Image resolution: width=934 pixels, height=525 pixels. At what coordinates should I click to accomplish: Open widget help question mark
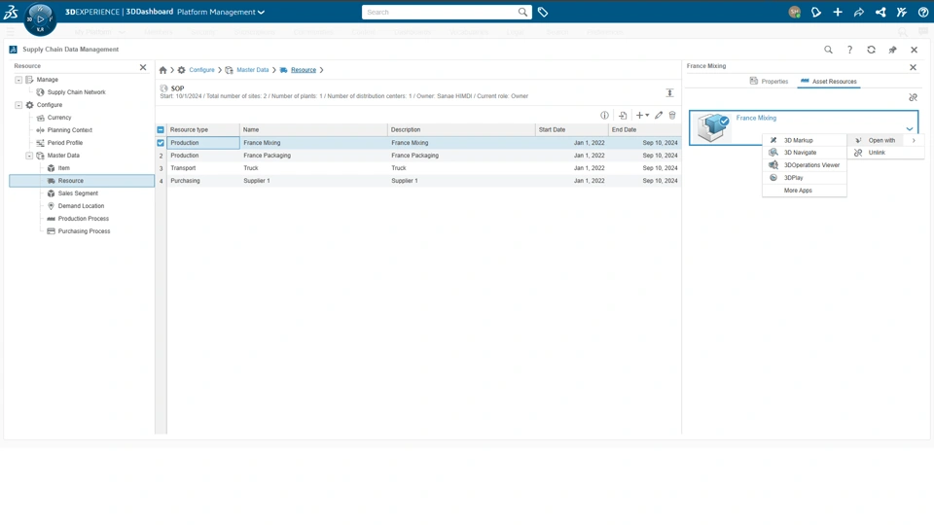[x=849, y=50]
